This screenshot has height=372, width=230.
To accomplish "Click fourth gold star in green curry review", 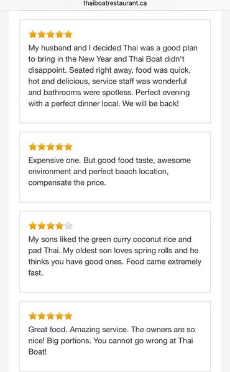I will tap(59, 226).
